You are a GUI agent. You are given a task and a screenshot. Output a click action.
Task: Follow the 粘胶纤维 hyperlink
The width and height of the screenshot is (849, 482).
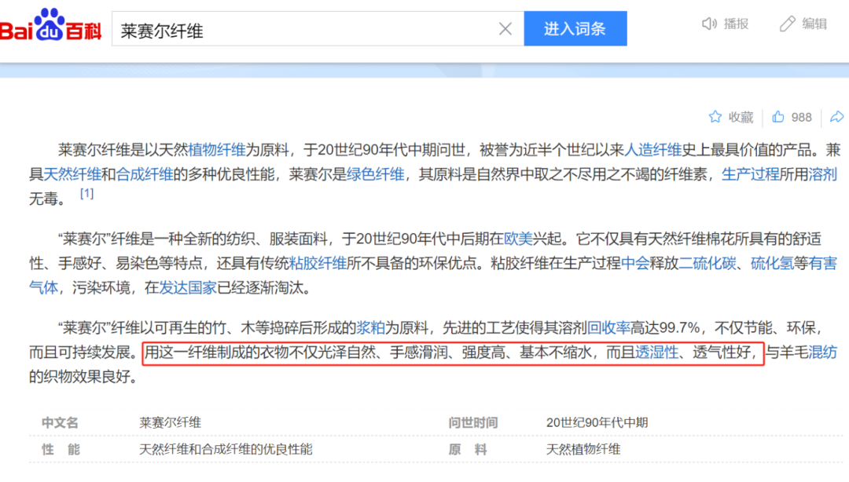pos(318,263)
